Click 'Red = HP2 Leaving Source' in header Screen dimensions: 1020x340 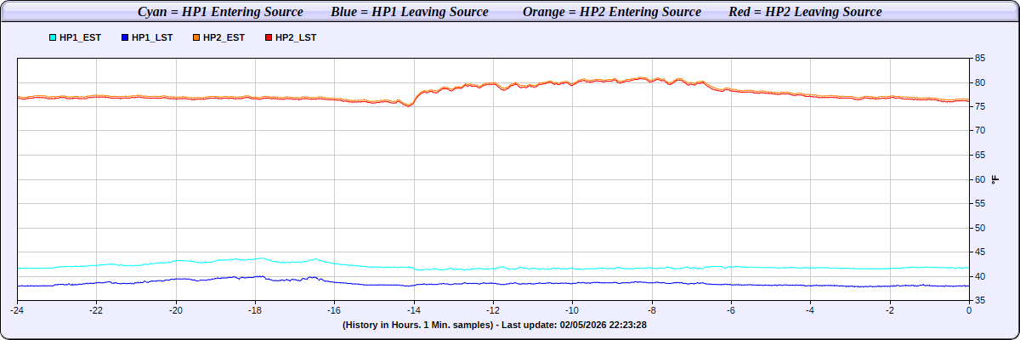point(805,12)
